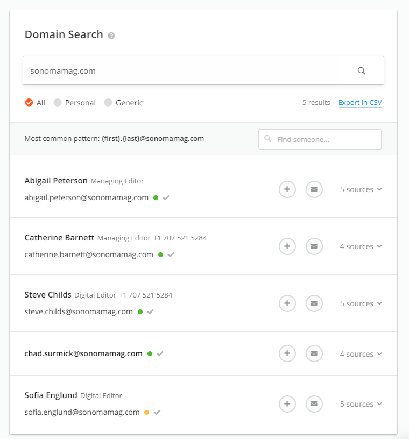Expand the 5 sources list for Abigail Peterson
The image size is (409, 439).
click(x=361, y=189)
